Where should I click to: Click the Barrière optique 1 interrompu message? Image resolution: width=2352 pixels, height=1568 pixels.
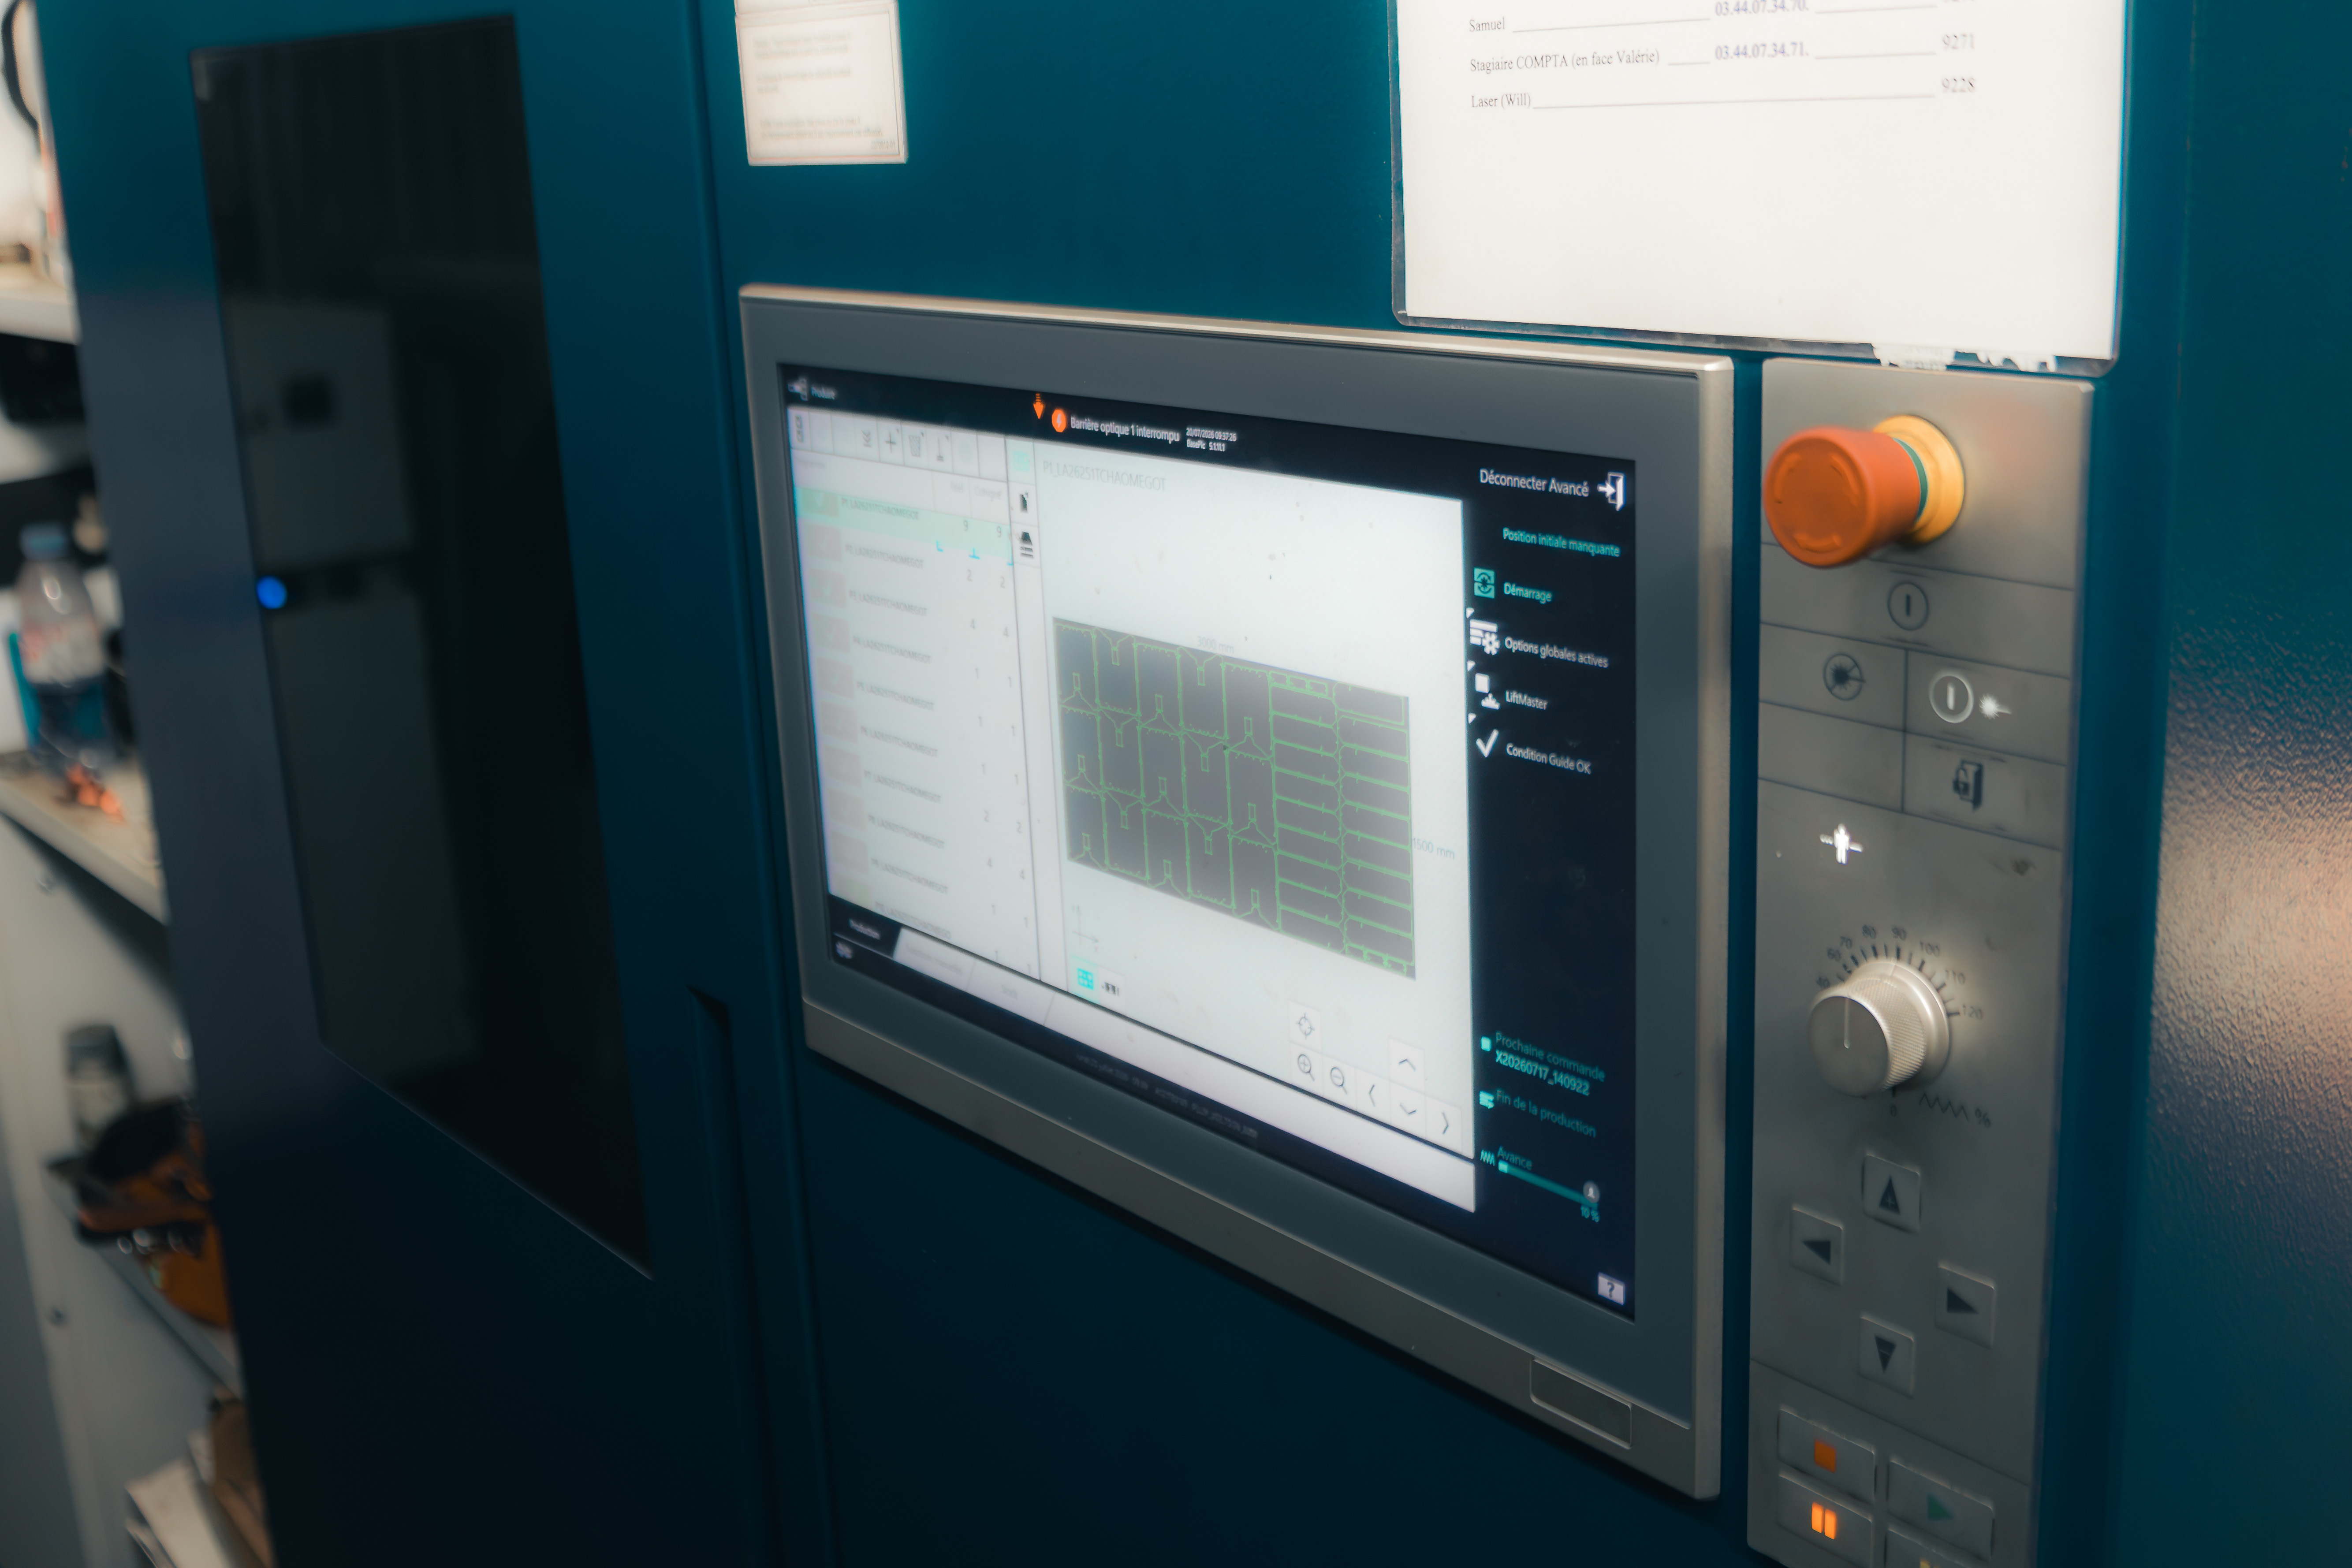coord(1124,429)
